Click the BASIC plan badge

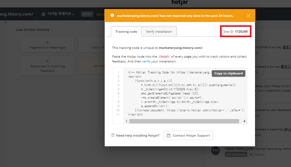87,14
